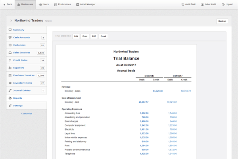Click the Reports printer icon in sidebar
This screenshot has width=238, height=159.
[x=10, y=98]
